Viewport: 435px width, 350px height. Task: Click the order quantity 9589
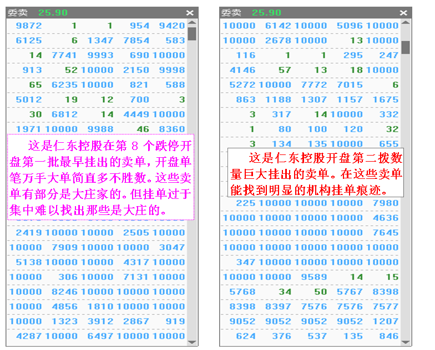(314, 277)
